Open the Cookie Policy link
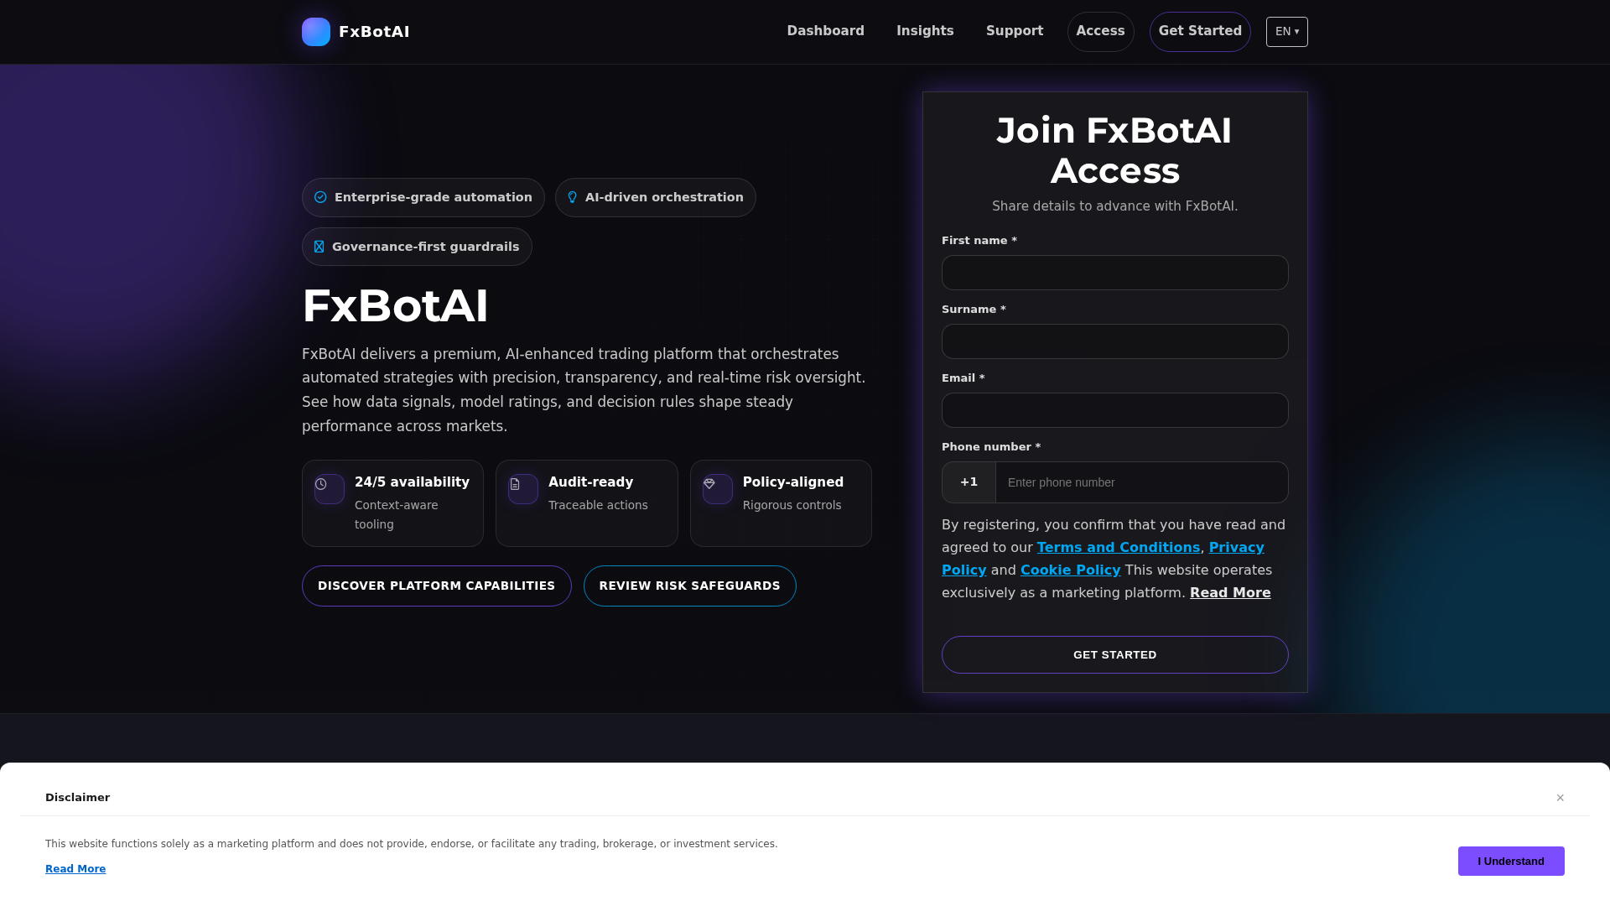This screenshot has width=1610, height=906. point(1070,570)
